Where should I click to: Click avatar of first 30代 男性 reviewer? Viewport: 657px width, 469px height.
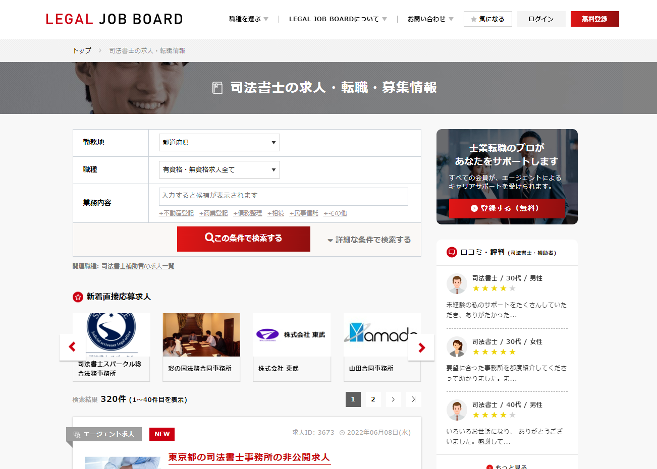coord(457,284)
